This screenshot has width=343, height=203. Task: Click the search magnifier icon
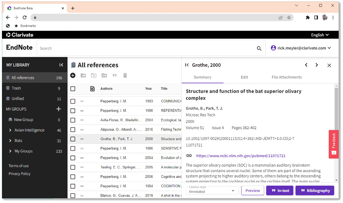tap(259, 48)
